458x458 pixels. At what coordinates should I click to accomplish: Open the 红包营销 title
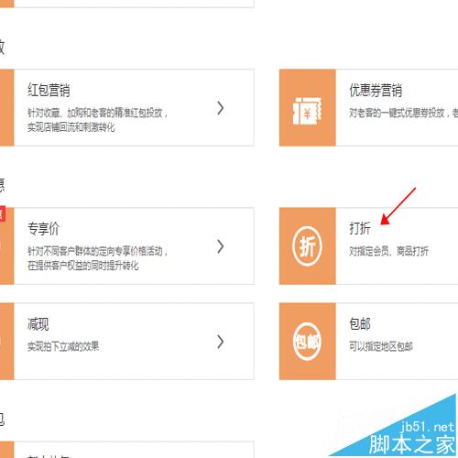(x=49, y=90)
